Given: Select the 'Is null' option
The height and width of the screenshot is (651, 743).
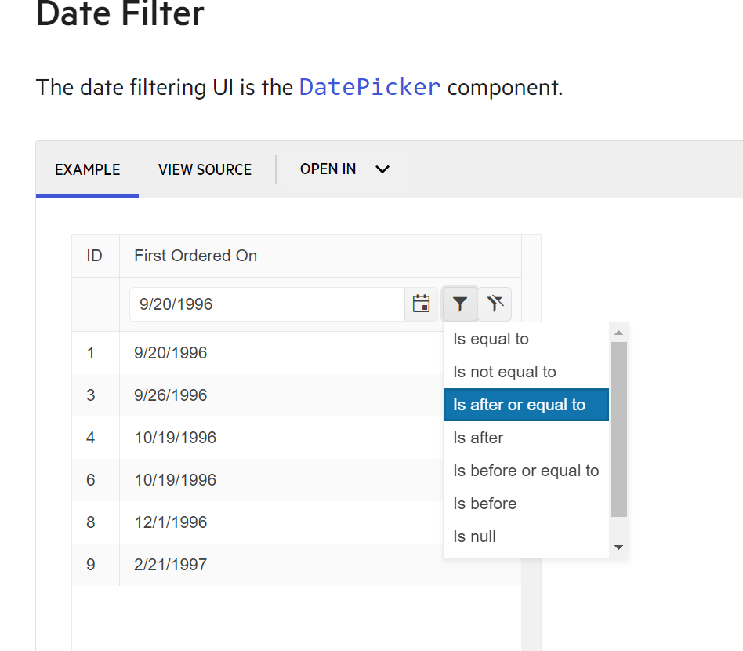Looking at the screenshot, I should 474,536.
